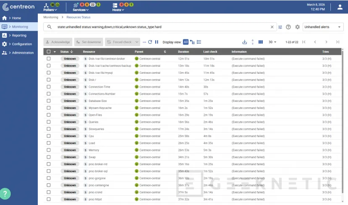Click the Centreon logo

18,7
